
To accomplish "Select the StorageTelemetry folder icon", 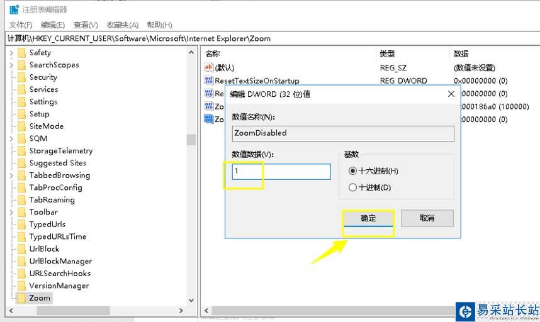I will [x=21, y=151].
